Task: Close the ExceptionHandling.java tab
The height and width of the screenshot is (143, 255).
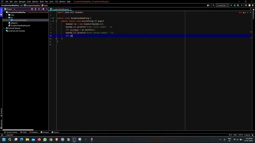Action: pos(71,9)
